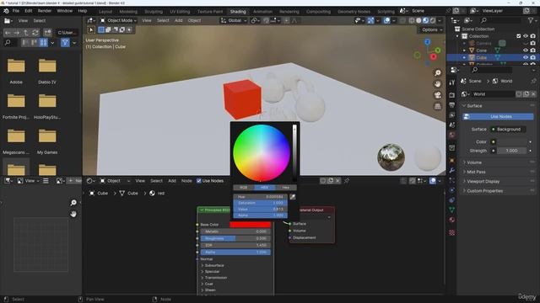Image resolution: width=540 pixels, height=303 pixels.
Task: Select Hex mode in color picker
Action: click(285, 188)
